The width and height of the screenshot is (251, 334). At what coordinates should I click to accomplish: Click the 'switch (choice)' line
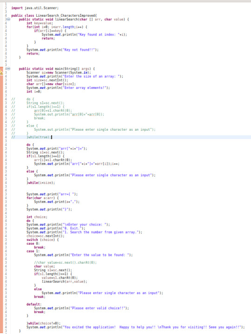click(43, 240)
